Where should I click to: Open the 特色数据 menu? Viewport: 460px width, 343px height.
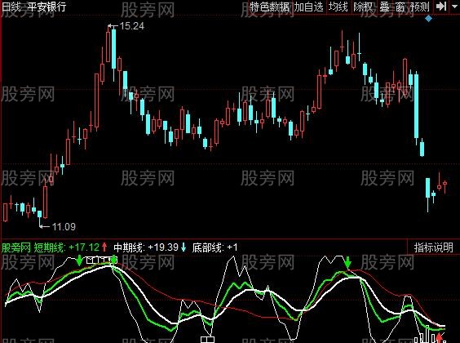pyautogui.click(x=269, y=7)
